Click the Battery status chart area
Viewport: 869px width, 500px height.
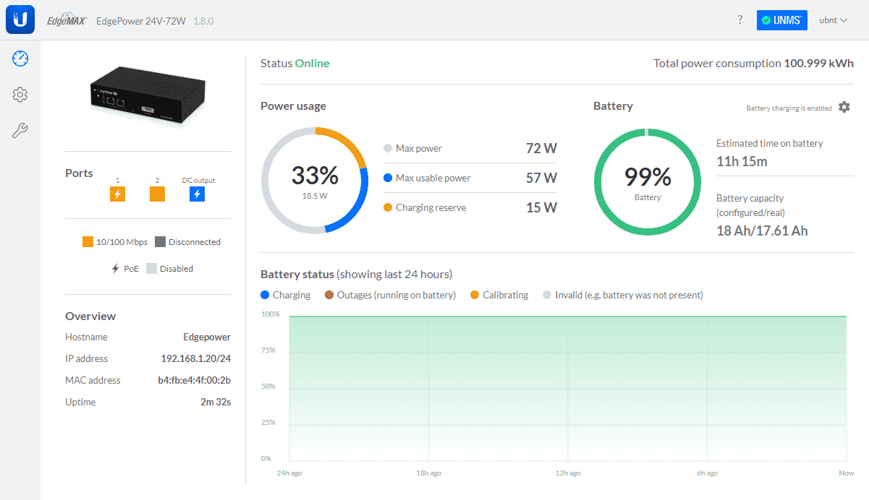pyautogui.click(x=567, y=388)
